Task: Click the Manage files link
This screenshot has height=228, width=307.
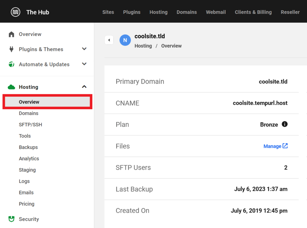Action: pos(272,146)
